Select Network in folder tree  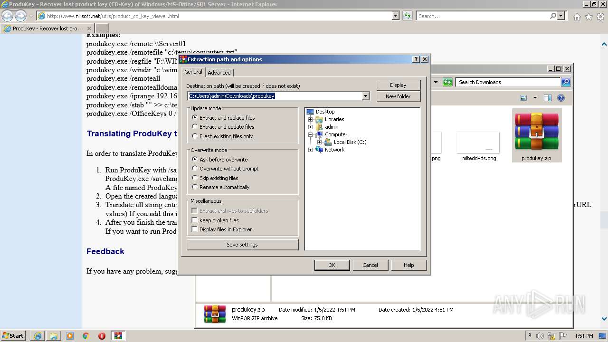[334, 150]
